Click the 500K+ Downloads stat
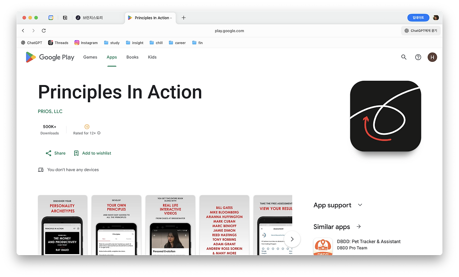The image size is (459, 277). [49, 130]
